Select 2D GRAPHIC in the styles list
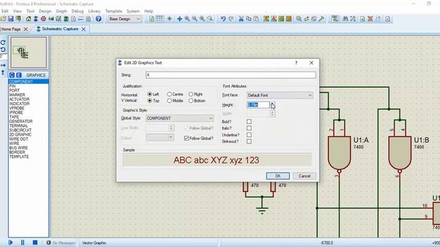440x247 pixels. coord(20,134)
